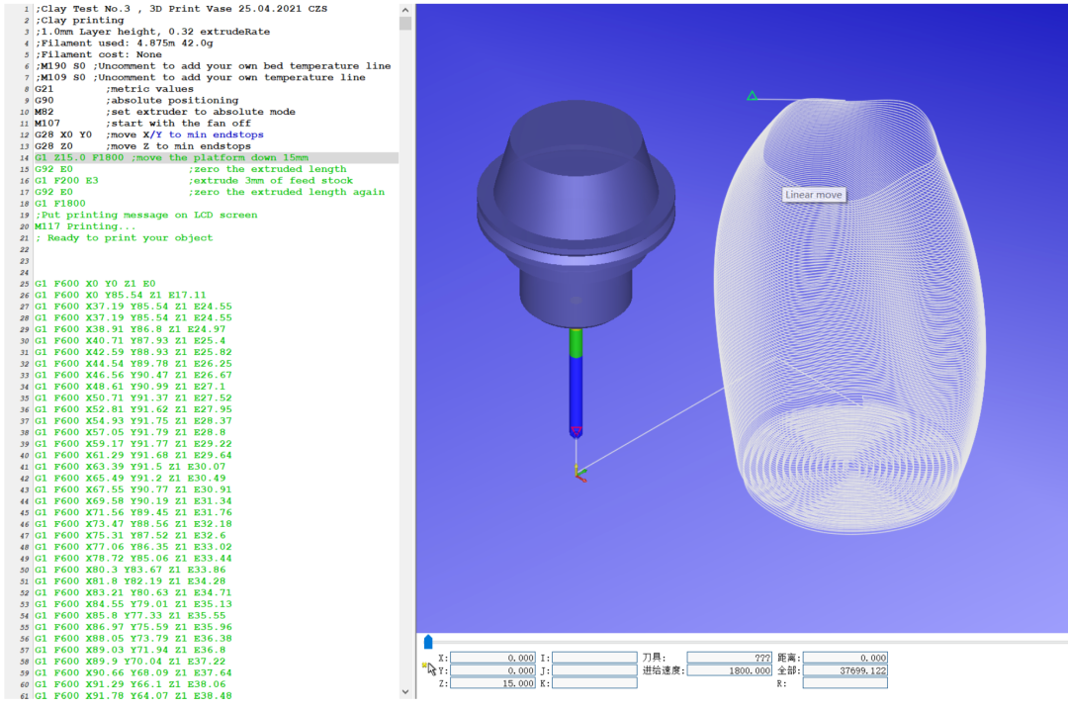The width and height of the screenshot is (1068, 708).
Task: Click the Y coordinate value field
Action: (493, 670)
